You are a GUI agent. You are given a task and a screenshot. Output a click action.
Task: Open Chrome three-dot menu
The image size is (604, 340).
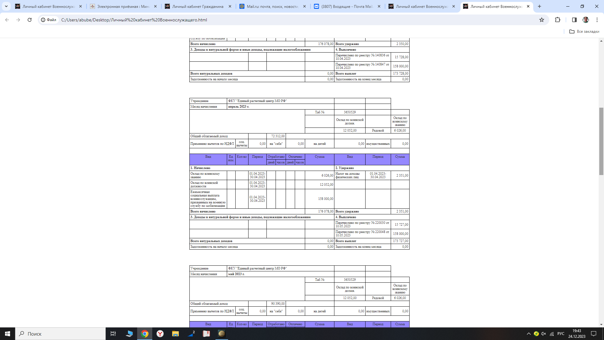pos(597,20)
